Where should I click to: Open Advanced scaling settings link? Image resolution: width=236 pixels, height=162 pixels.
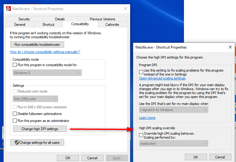point(162,78)
